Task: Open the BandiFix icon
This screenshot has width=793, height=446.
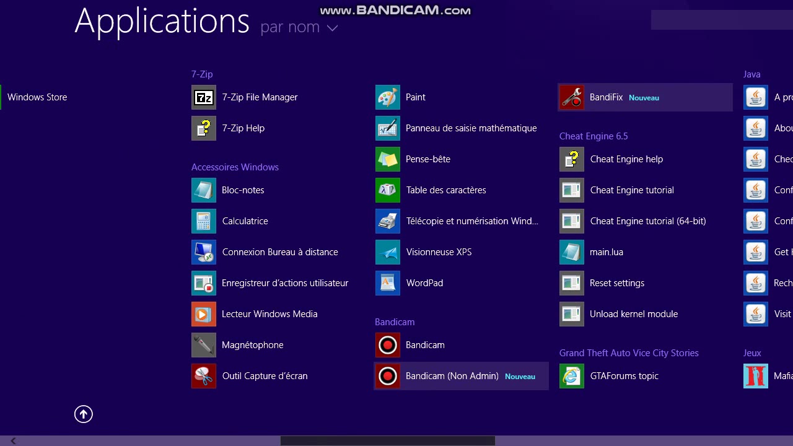Action: pos(572,97)
